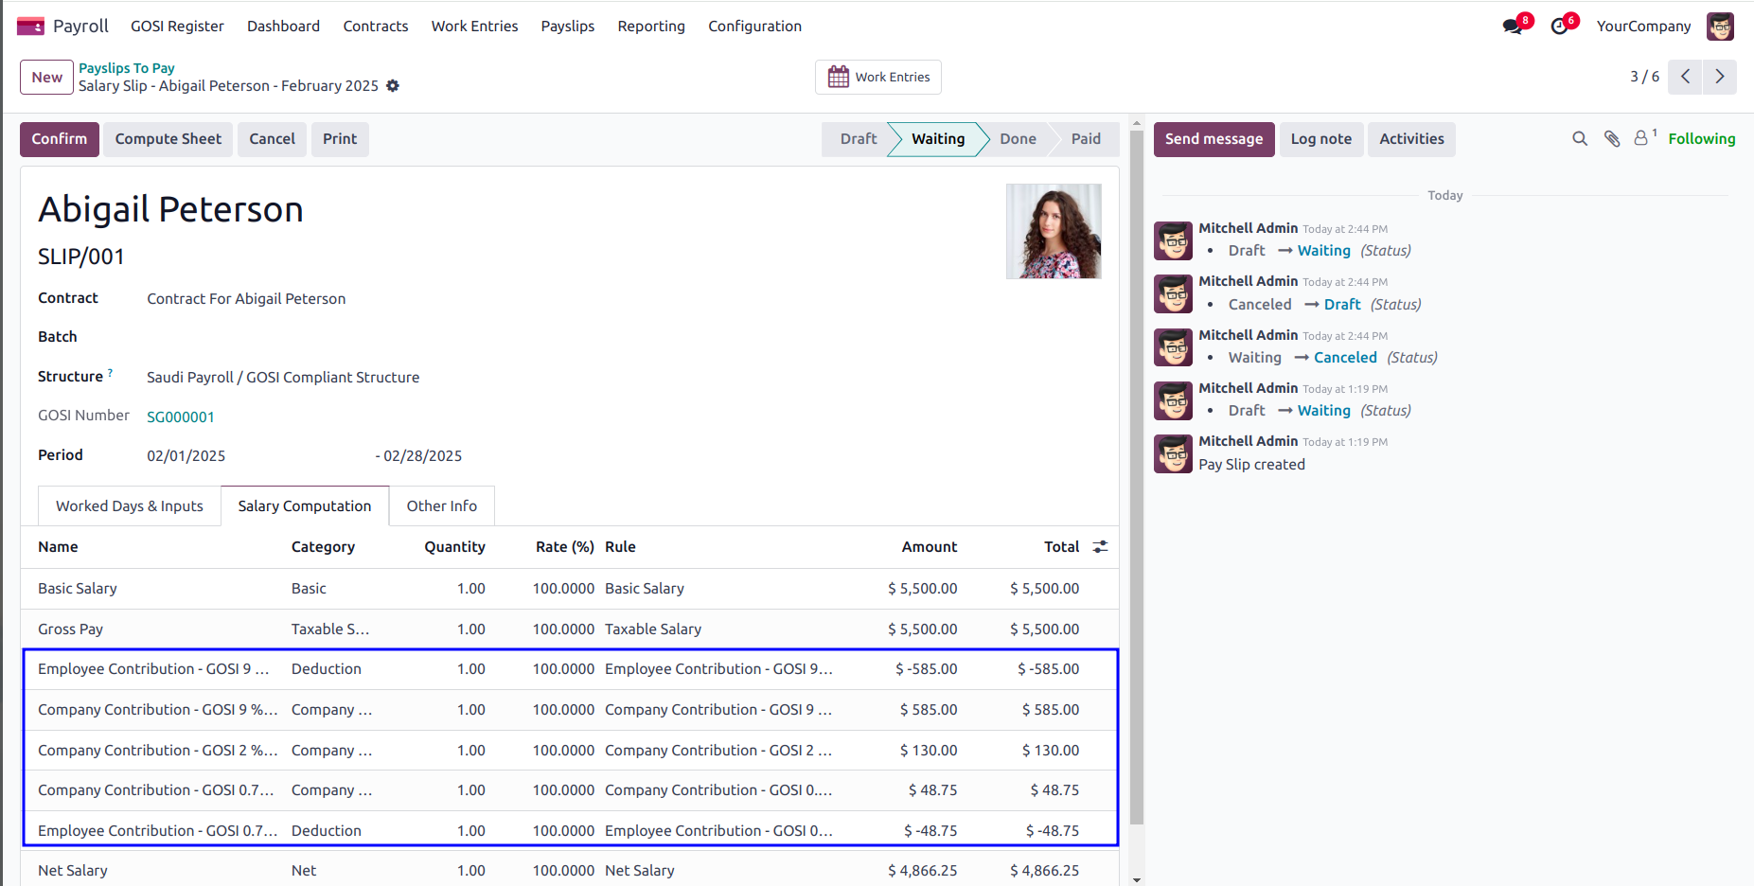The height and width of the screenshot is (886, 1754).
Task: Open column options adjust icon in table header
Action: click(1100, 547)
